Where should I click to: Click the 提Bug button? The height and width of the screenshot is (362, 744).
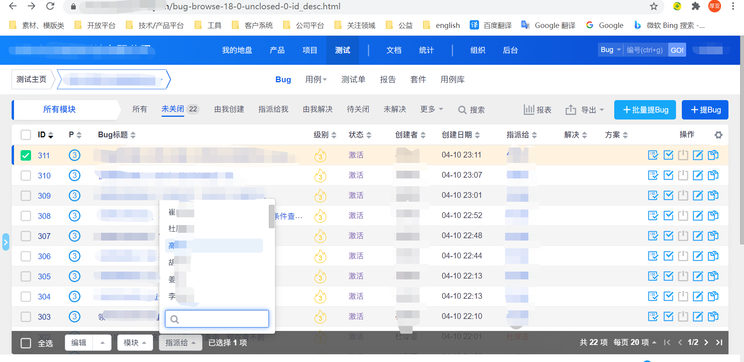705,110
